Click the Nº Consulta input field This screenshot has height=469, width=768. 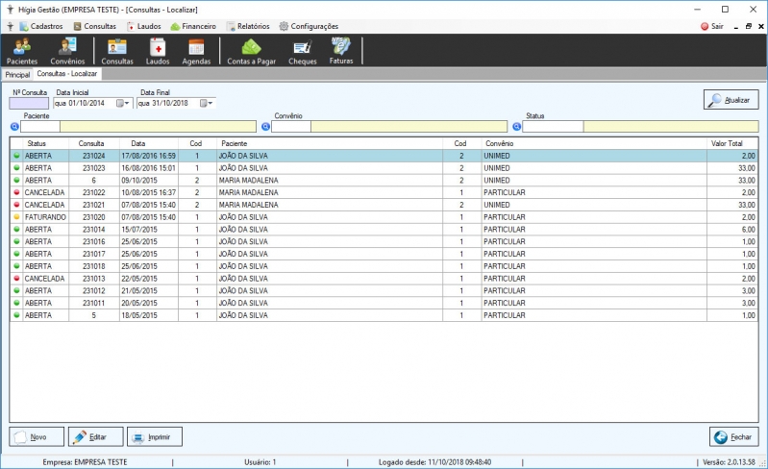coord(29,103)
